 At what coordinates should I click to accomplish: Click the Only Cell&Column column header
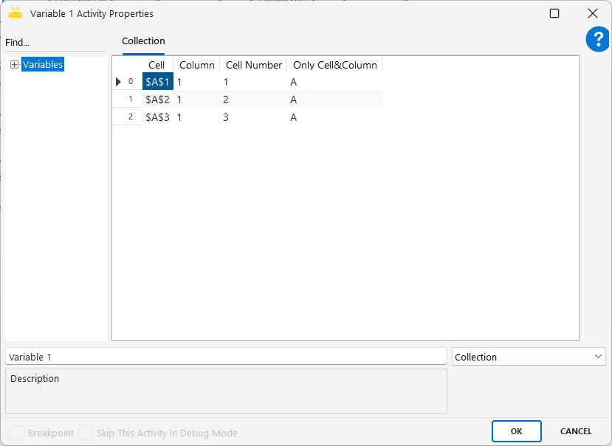pyautogui.click(x=334, y=65)
